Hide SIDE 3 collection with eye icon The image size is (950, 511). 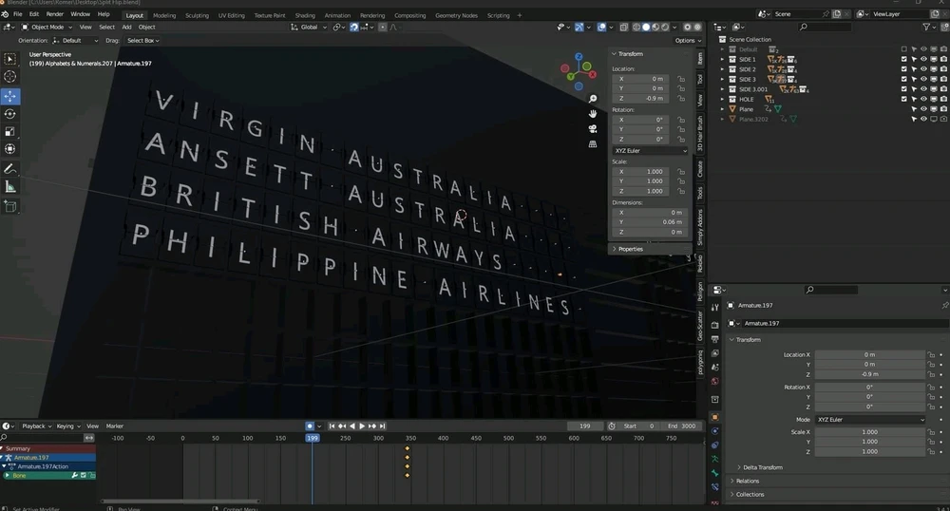click(924, 80)
